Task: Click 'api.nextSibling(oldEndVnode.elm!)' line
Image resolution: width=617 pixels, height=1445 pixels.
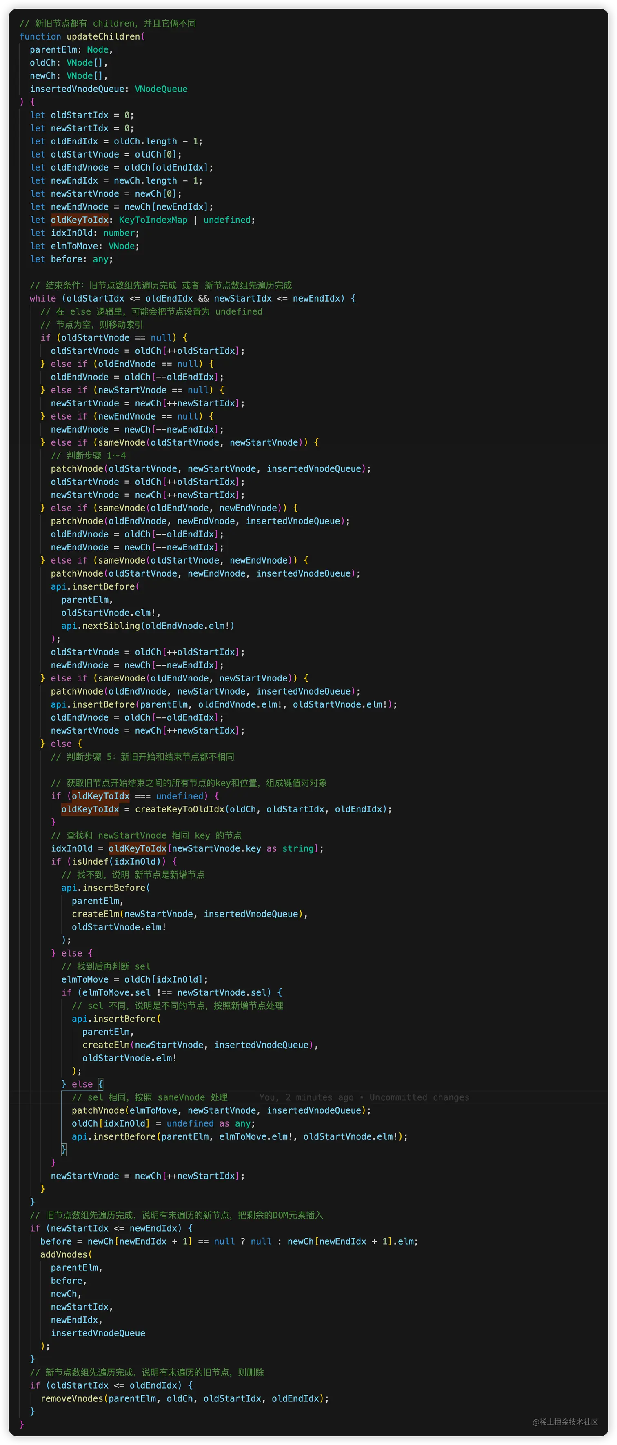Action: pos(148,626)
